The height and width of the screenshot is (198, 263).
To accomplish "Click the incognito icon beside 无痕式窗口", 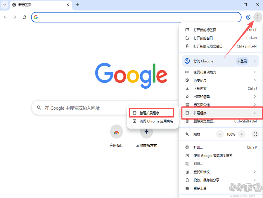I will click(x=187, y=46).
